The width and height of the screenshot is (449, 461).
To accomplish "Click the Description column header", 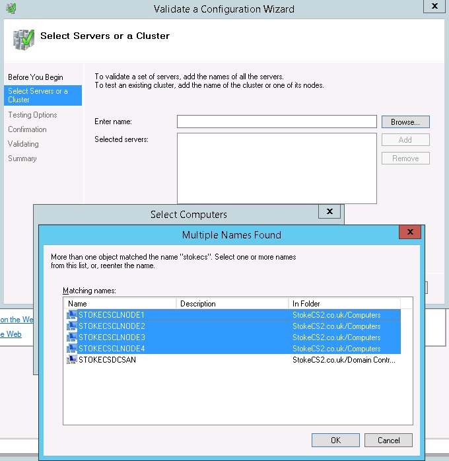I will (x=232, y=303).
